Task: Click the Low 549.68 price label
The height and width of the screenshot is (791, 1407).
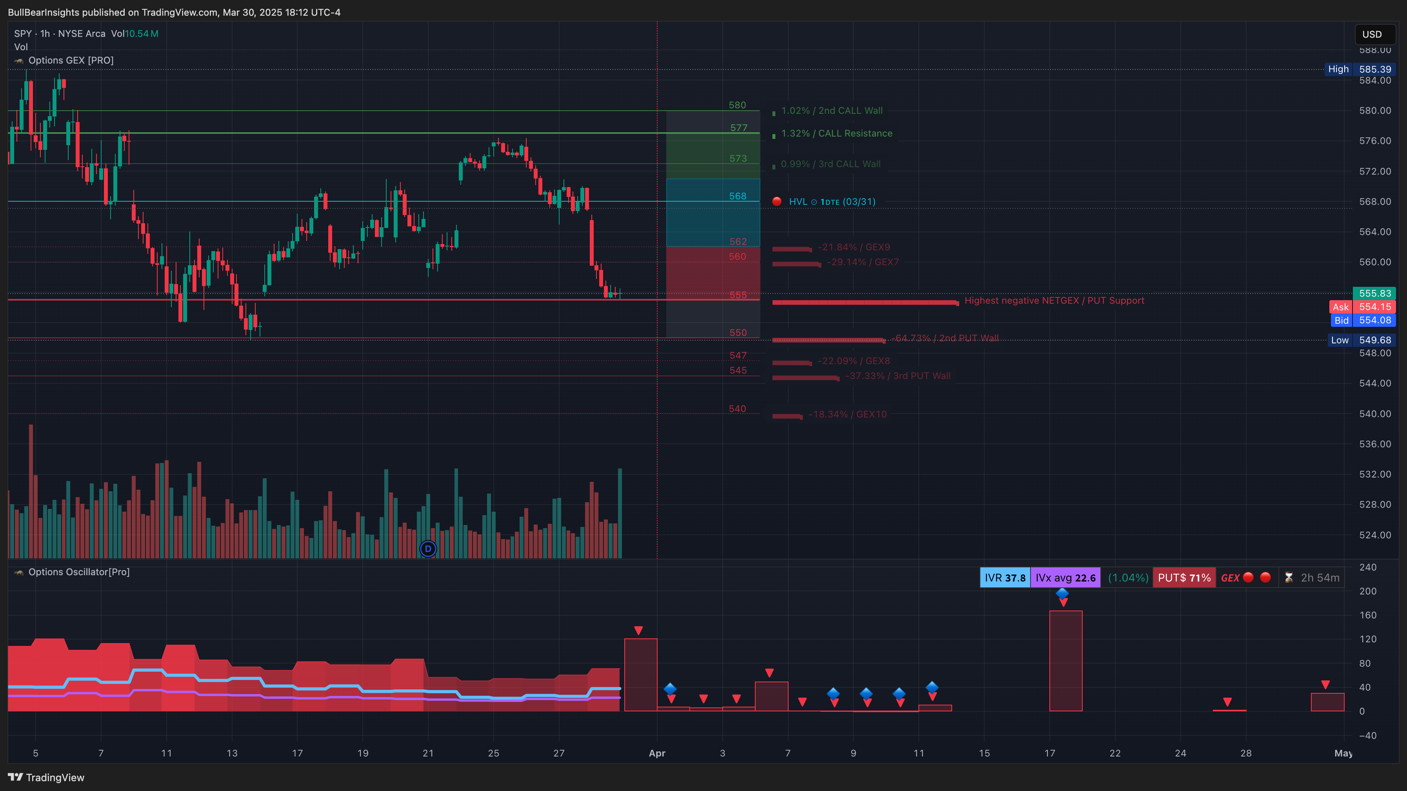Action: [1361, 340]
